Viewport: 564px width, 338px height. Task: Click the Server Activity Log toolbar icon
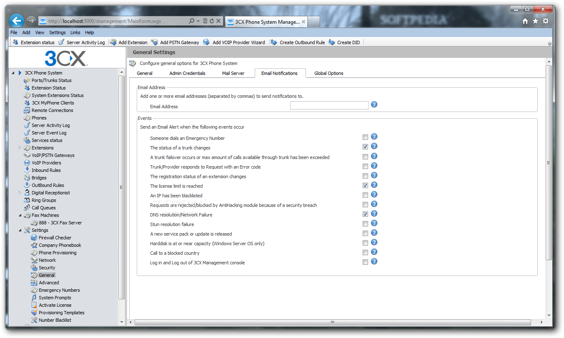pos(61,42)
